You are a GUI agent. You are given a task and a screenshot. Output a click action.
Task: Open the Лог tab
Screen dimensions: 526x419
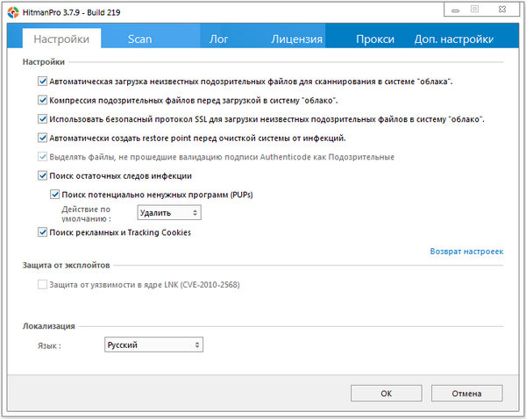[218, 39]
